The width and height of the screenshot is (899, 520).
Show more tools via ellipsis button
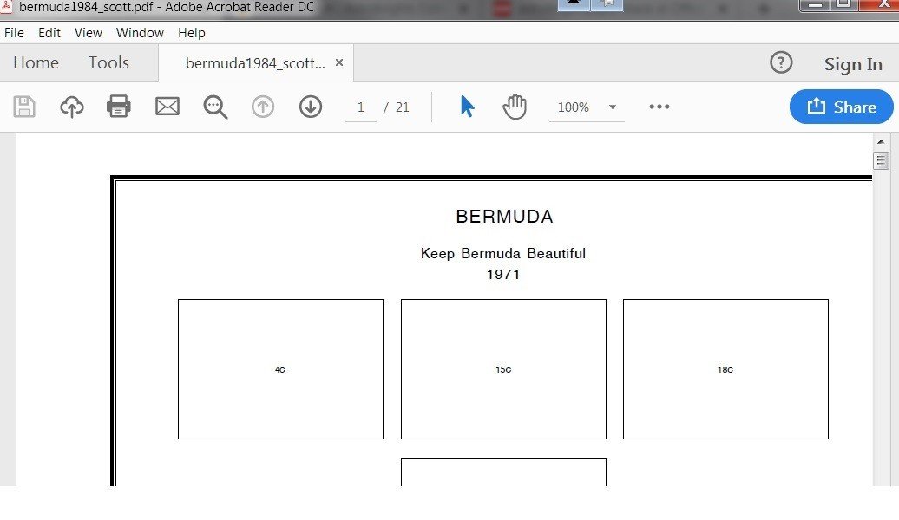(659, 107)
